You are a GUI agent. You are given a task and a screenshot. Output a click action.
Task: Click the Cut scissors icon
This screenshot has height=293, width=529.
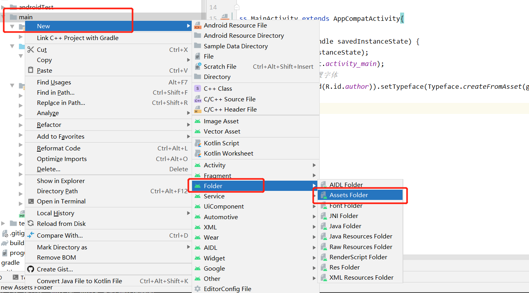tap(31, 49)
